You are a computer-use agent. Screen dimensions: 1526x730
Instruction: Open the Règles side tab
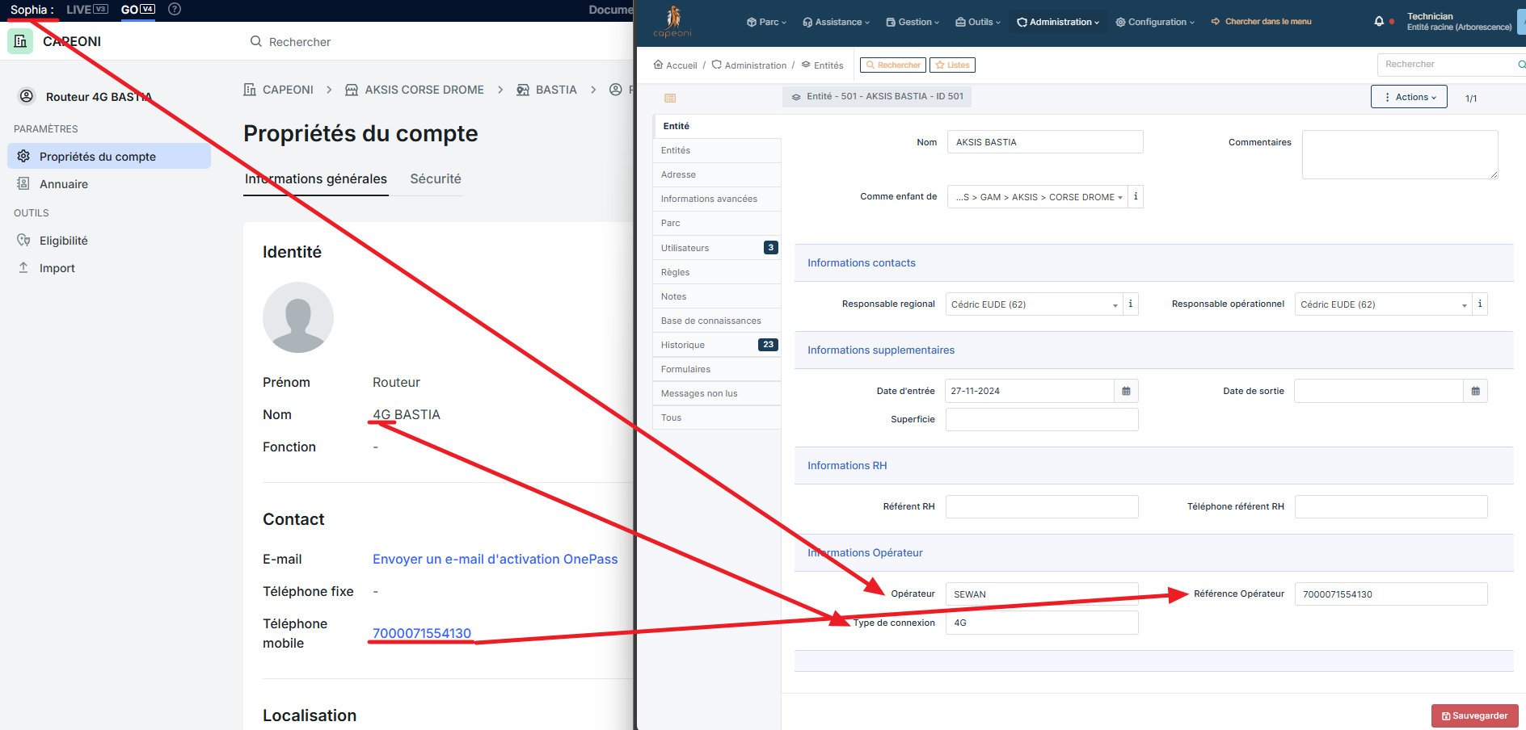[x=717, y=272]
